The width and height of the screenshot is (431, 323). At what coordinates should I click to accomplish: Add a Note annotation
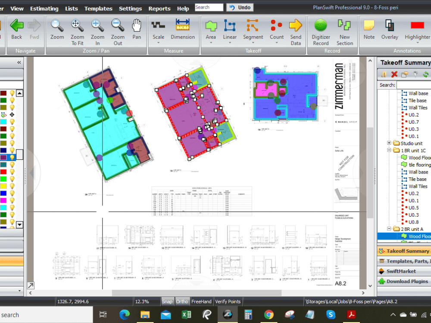(369, 30)
